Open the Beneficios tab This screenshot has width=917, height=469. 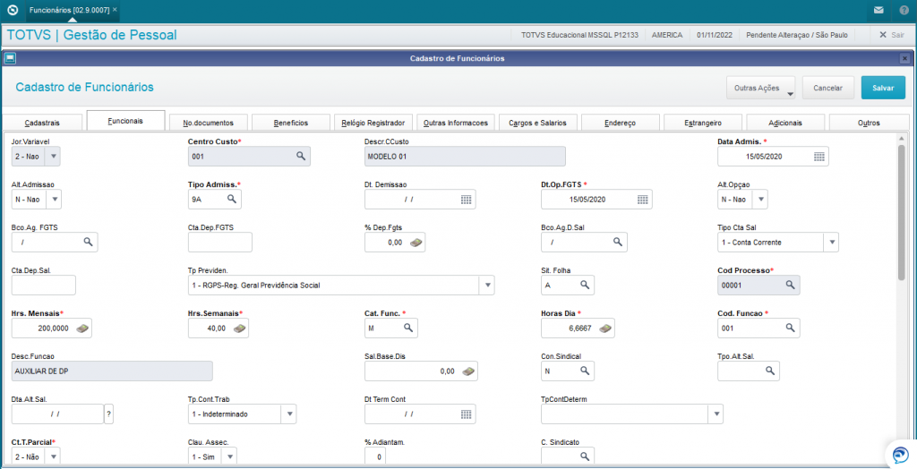(x=291, y=123)
